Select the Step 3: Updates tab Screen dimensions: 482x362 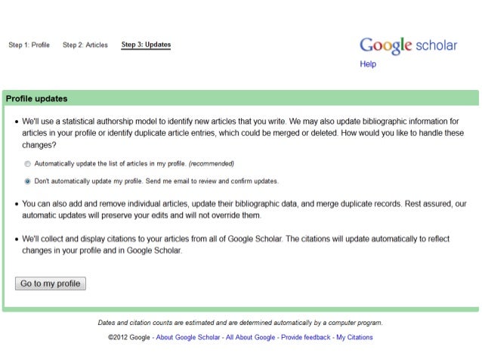tap(146, 45)
